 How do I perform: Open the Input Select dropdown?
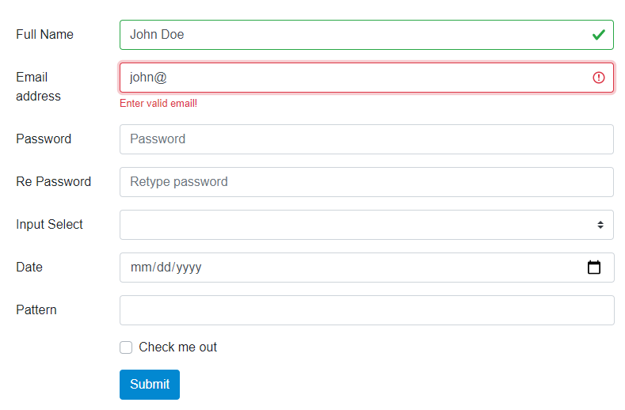[356, 225]
